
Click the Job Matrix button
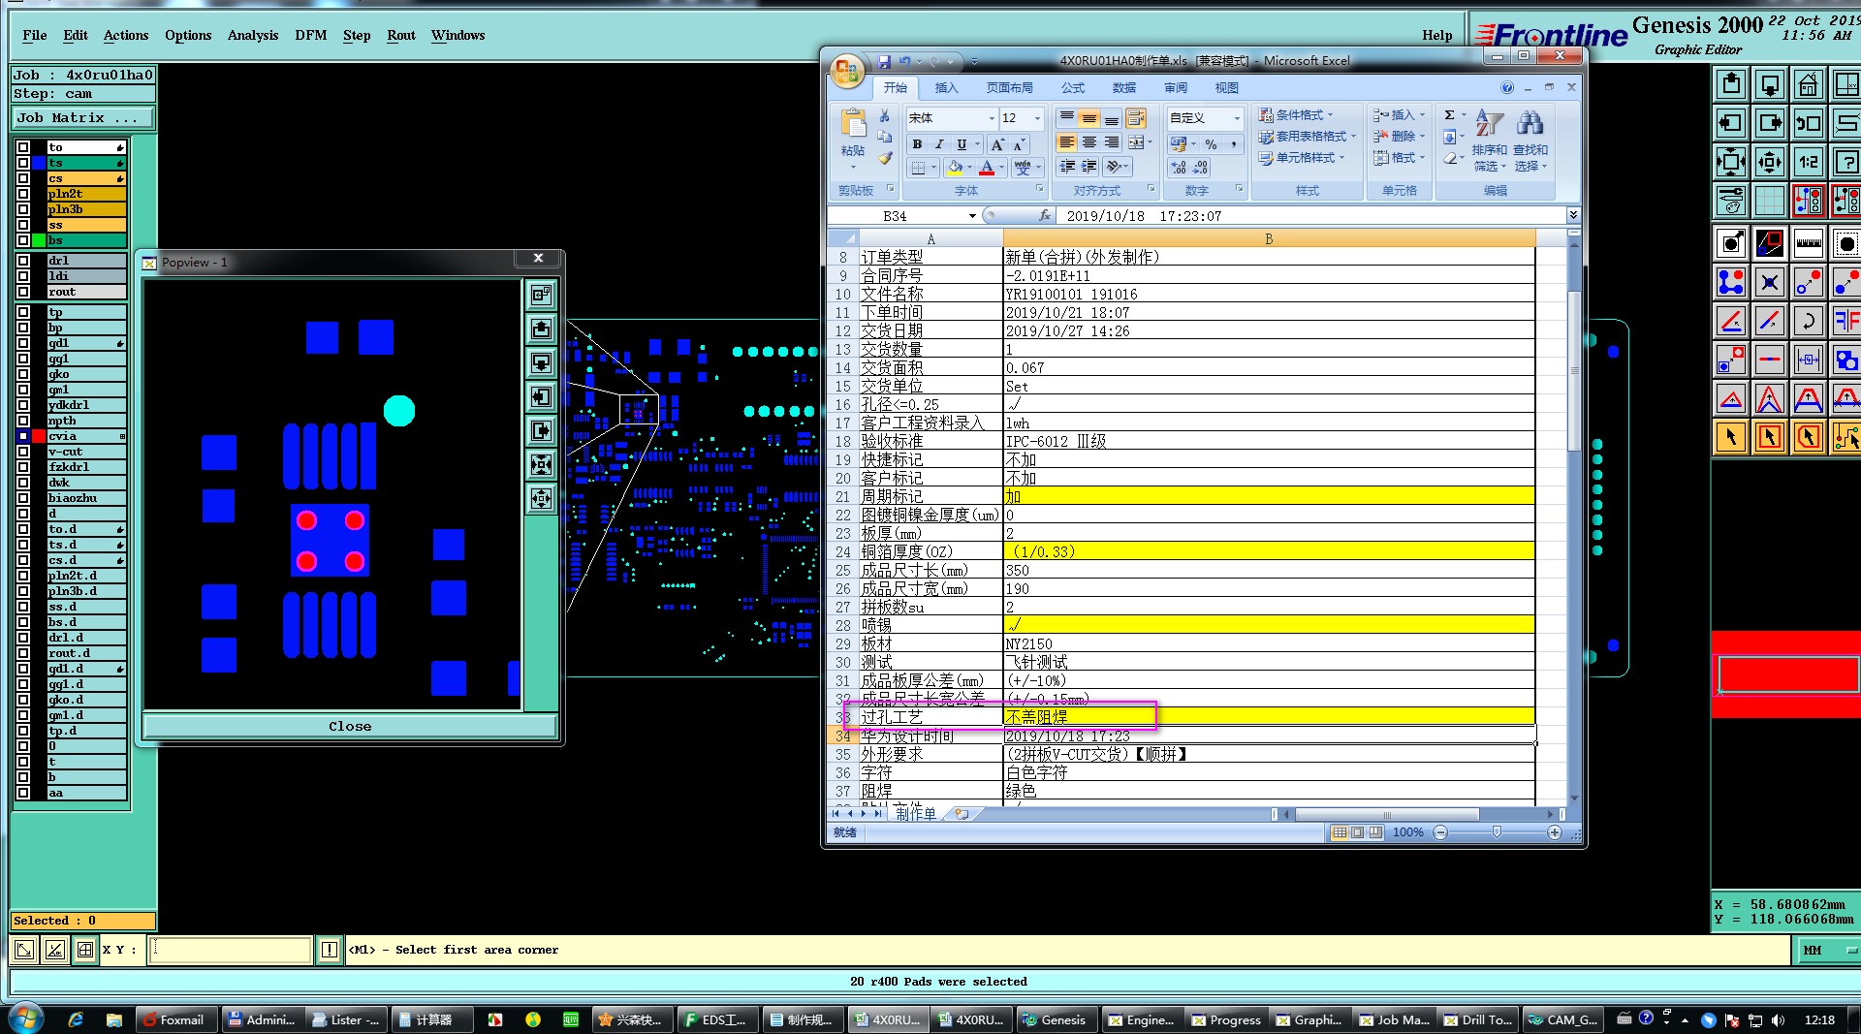(x=82, y=117)
